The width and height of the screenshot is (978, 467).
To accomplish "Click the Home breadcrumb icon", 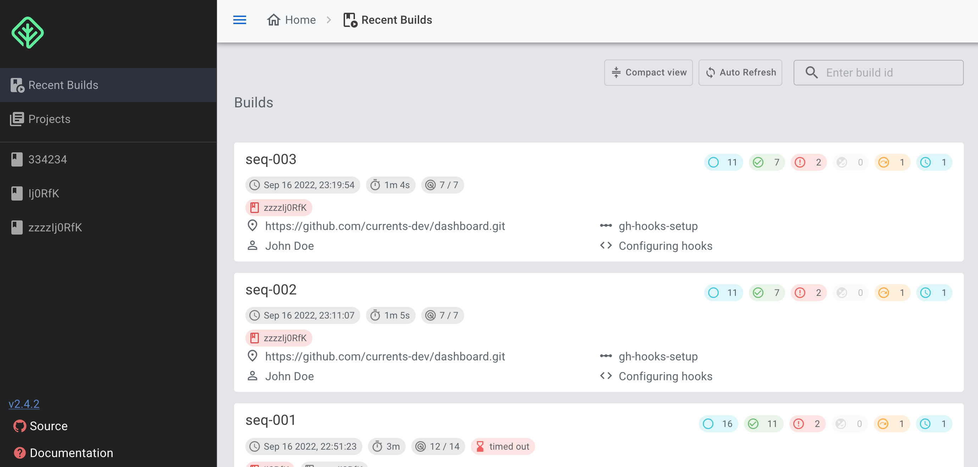I will [x=273, y=20].
